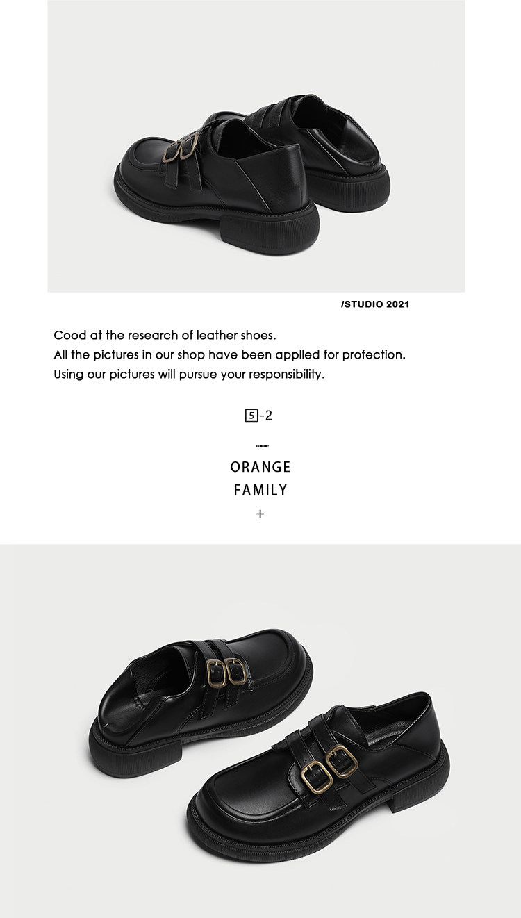Click the brass buckles on the top photo shoe
The height and width of the screenshot is (918, 521).
tap(181, 151)
